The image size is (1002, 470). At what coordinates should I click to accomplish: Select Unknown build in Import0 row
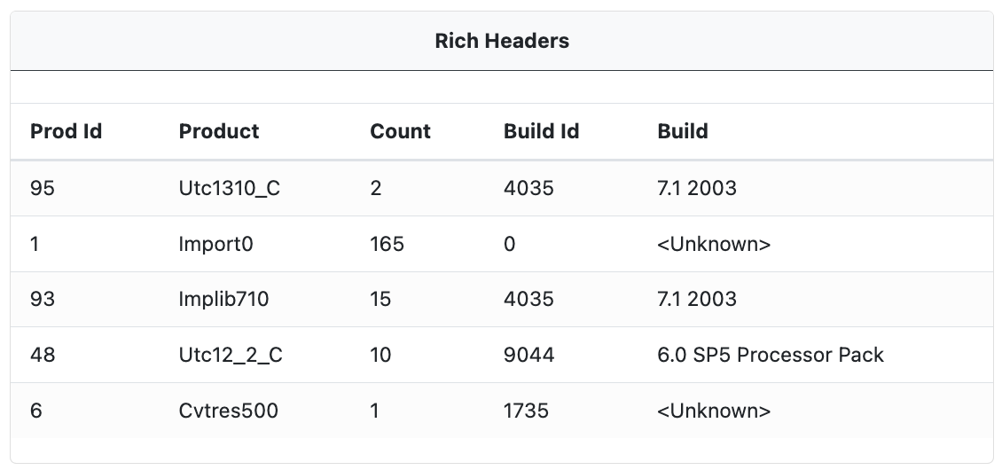[x=714, y=244]
